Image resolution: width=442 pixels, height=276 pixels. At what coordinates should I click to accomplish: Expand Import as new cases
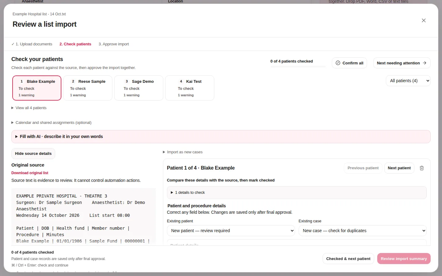pyautogui.click(x=183, y=152)
